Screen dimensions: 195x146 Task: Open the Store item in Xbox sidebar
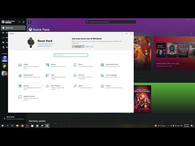[x=5, y=47]
